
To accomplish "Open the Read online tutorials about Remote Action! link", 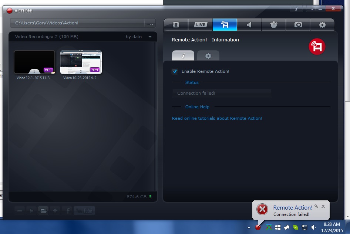I will tap(217, 118).
